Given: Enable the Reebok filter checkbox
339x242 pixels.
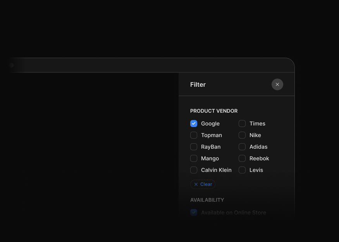Looking at the screenshot, I should [242, 158].
